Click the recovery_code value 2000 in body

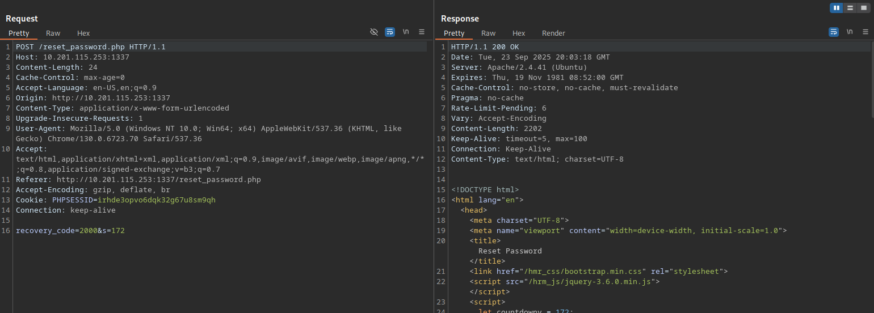[88, 231]
